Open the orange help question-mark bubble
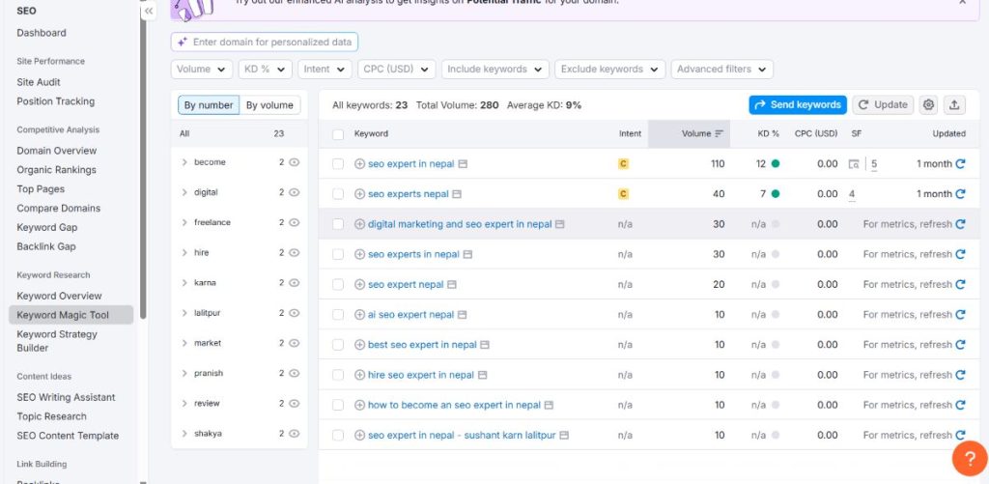 pyautogui.click(x=970, y=458)
